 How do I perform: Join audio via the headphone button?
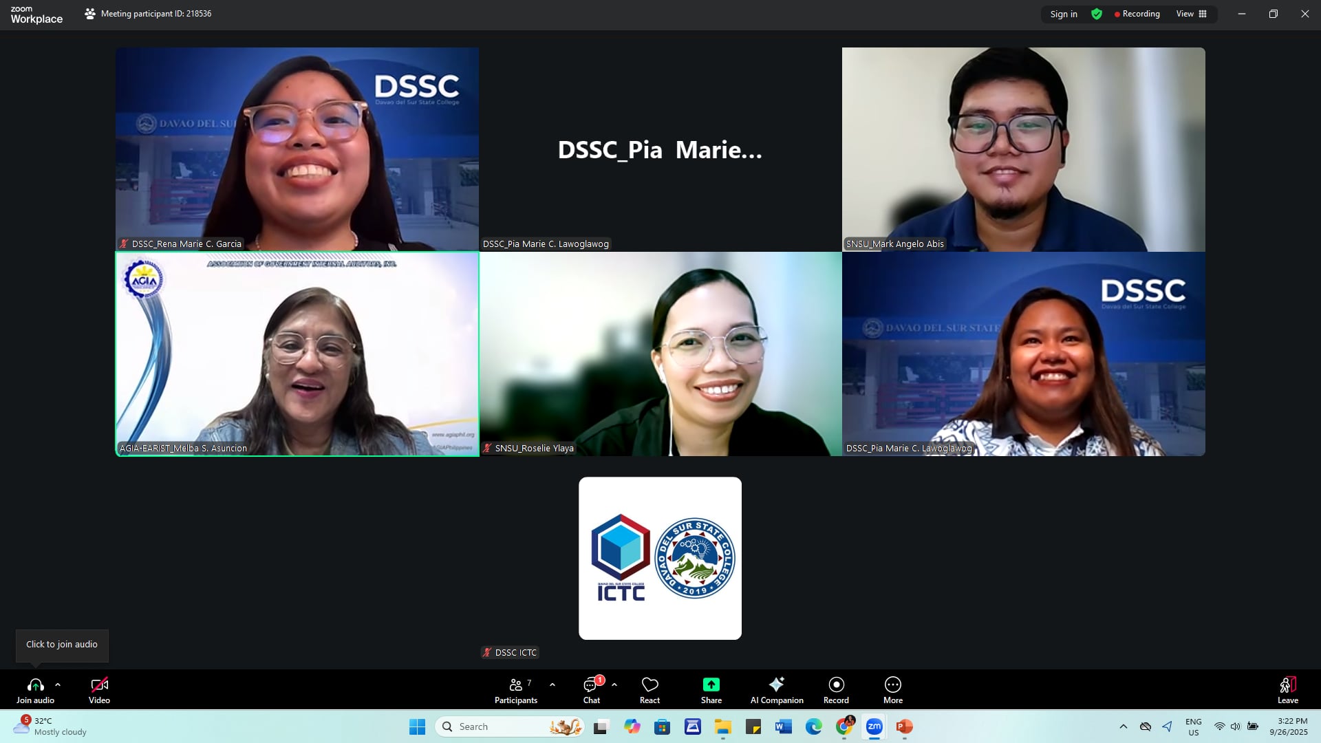[35, 686]
